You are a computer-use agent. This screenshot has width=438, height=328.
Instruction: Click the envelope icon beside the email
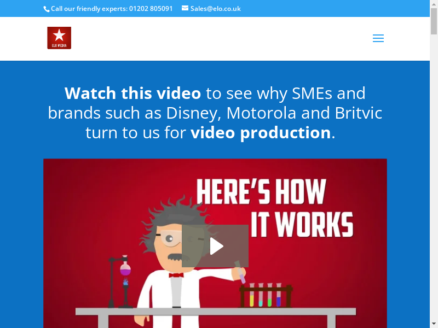185,8
